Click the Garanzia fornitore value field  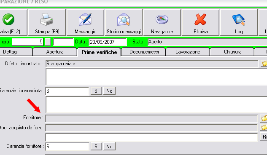(x=67, y=146)
